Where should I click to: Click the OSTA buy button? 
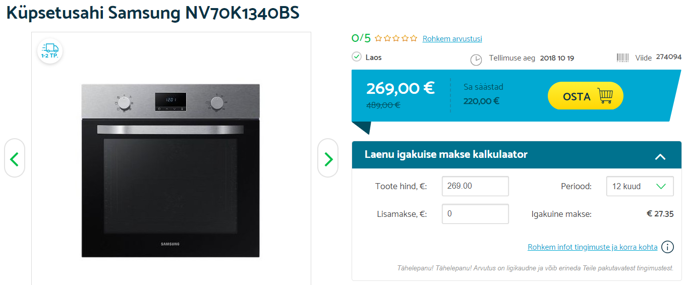[586, 96]
